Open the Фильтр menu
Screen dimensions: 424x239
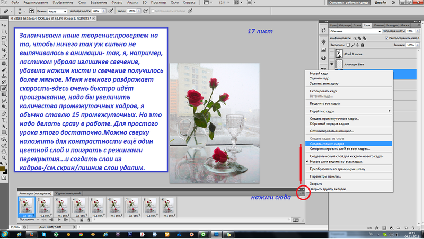click(x=117, y=3)
